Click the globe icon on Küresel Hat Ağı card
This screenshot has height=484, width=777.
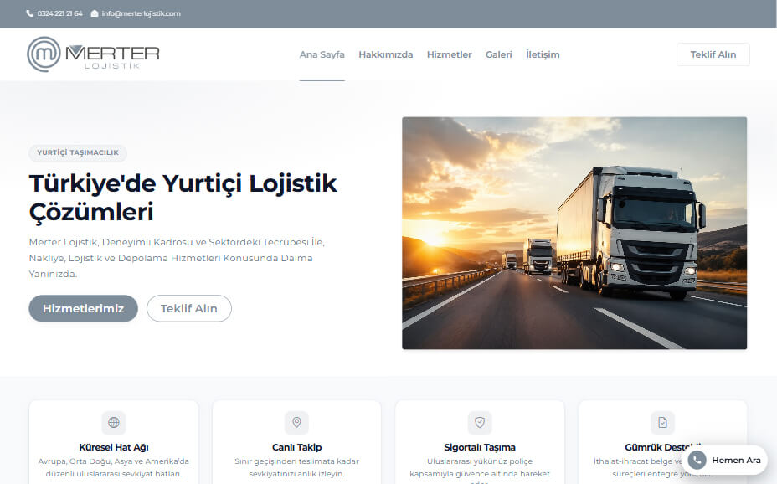click(x=114, y=423)
